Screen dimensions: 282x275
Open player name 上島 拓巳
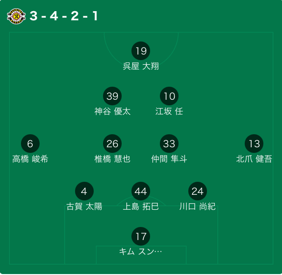point(141,206)
